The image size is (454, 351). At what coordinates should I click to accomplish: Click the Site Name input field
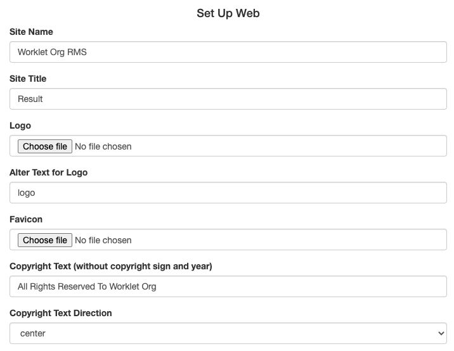point(228,52)
